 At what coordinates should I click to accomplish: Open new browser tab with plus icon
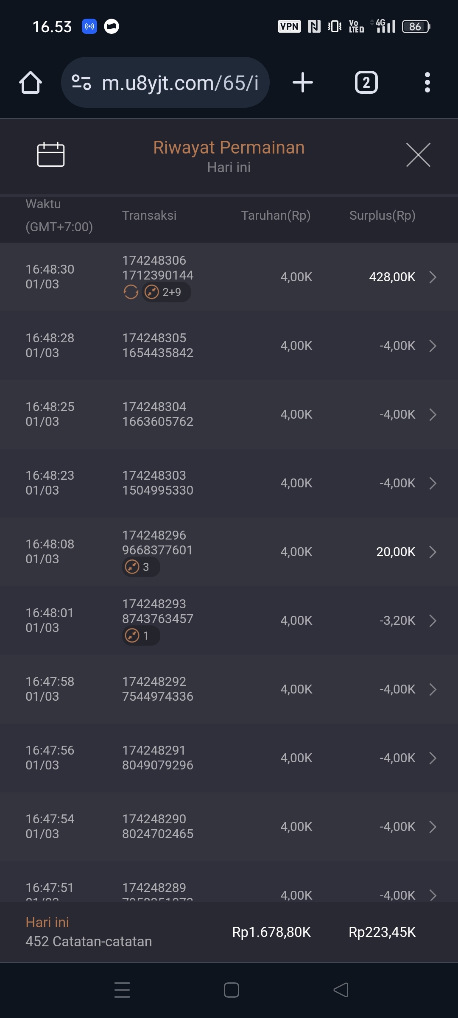click(303, 82)
